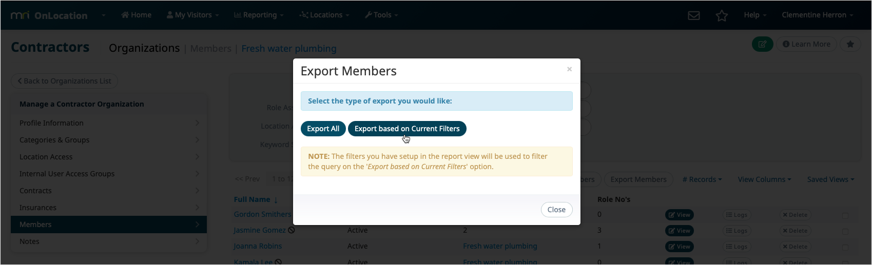Click the << Prev pagination link
The height and width of the screenshot is (265, 872).
coord(247,179)
